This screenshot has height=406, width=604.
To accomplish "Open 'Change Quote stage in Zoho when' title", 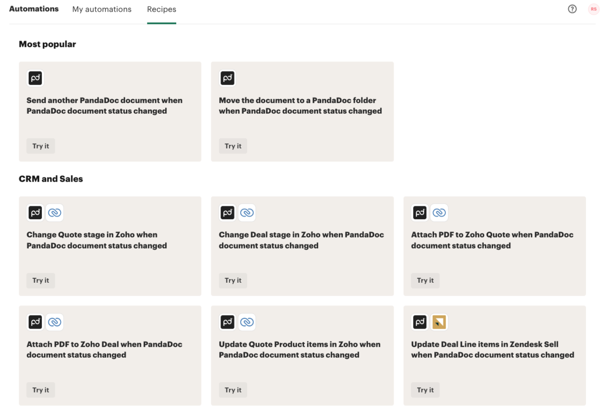I will coord(97,240).
